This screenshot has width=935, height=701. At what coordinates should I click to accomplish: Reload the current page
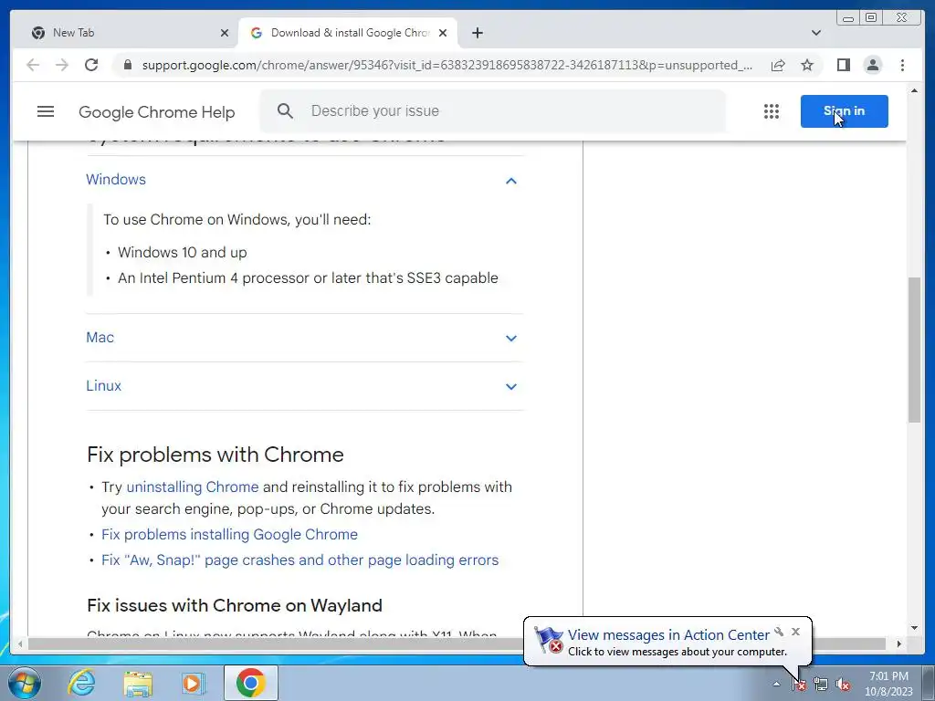tap(91, 65)
